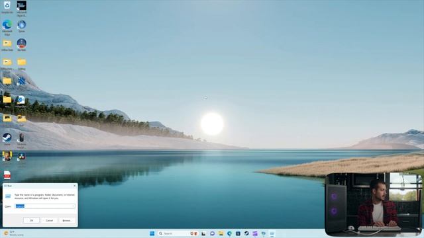Select the black square app icon top row

21,6
